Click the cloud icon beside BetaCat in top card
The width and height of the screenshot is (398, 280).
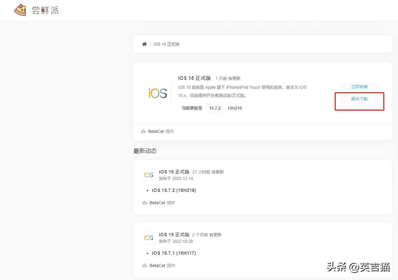(144, 131)
